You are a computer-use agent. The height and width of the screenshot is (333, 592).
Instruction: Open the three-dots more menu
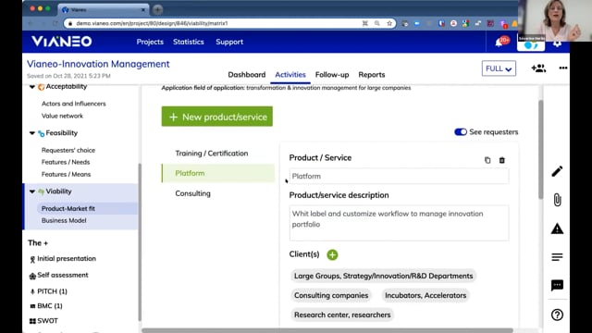tap(563, 68)
